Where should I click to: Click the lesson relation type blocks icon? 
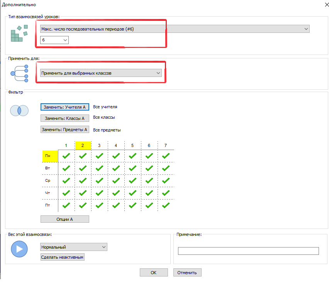19,33
